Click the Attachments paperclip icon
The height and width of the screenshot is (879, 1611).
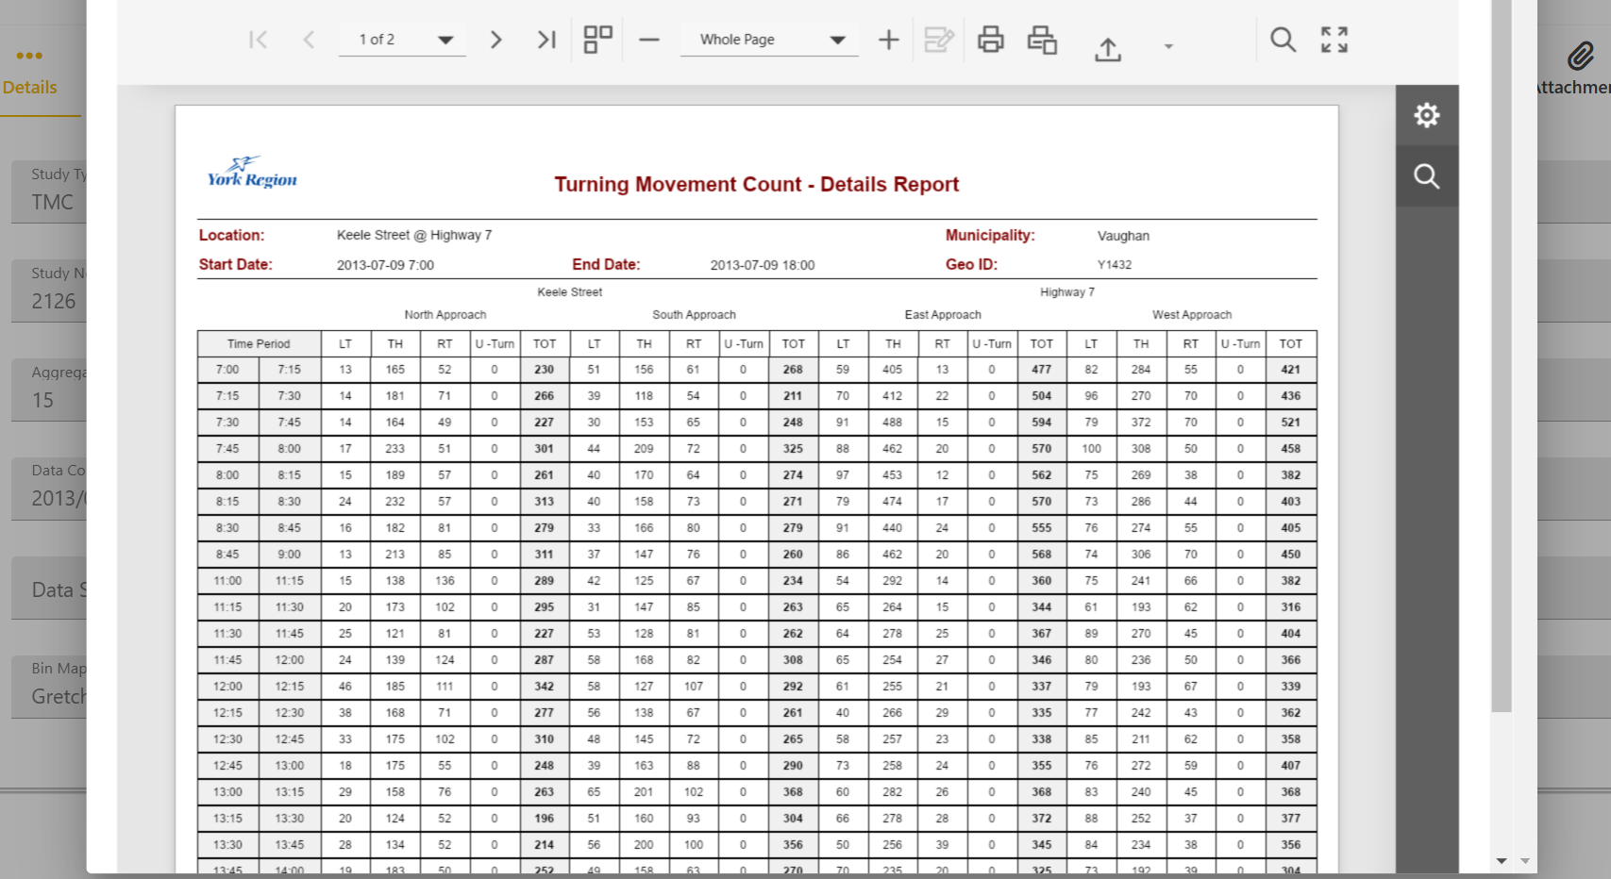tap(1580, 57)
